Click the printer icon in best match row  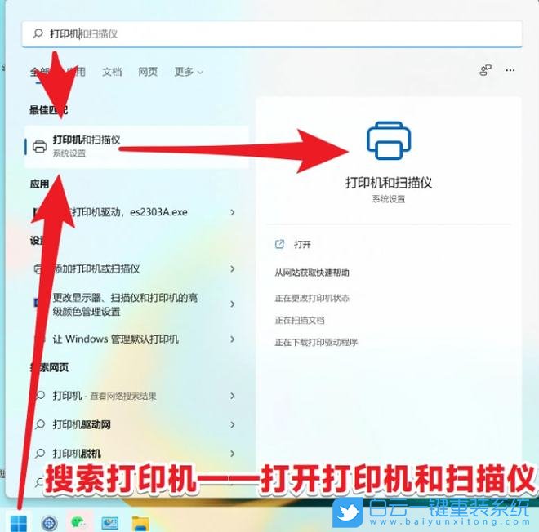(39, 147)
